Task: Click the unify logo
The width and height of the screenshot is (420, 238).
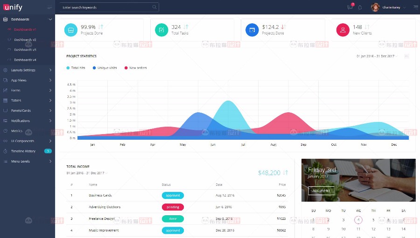Action: click(13, 7)
